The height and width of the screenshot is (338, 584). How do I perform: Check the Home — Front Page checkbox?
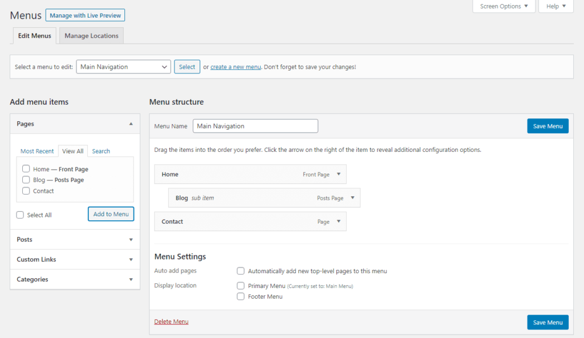[x=26, y=169]
